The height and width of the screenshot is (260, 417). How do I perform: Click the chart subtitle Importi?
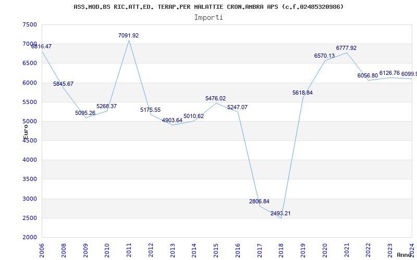(208, 18)
